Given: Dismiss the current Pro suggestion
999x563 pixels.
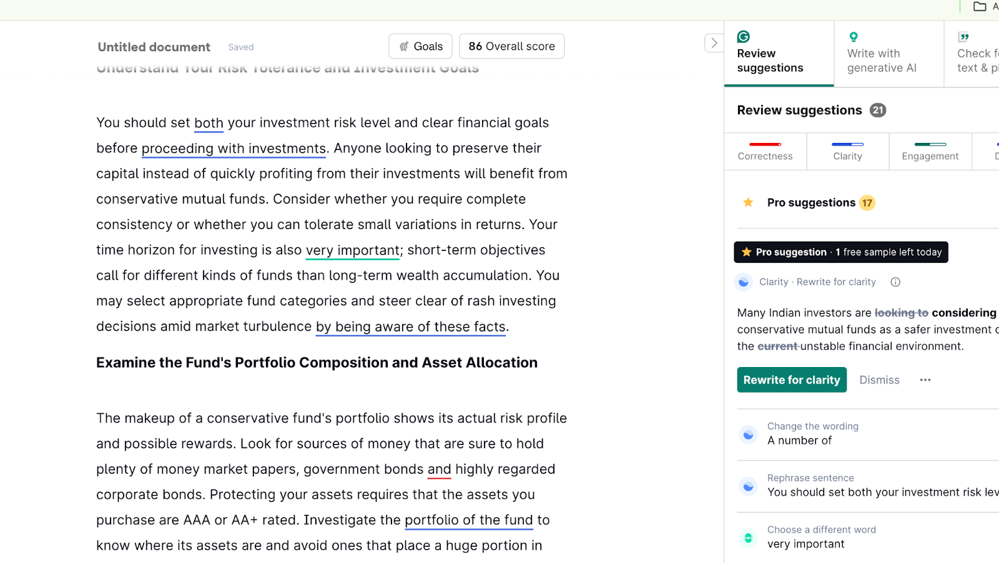Looking at the screenshot, I should point(879,380).
